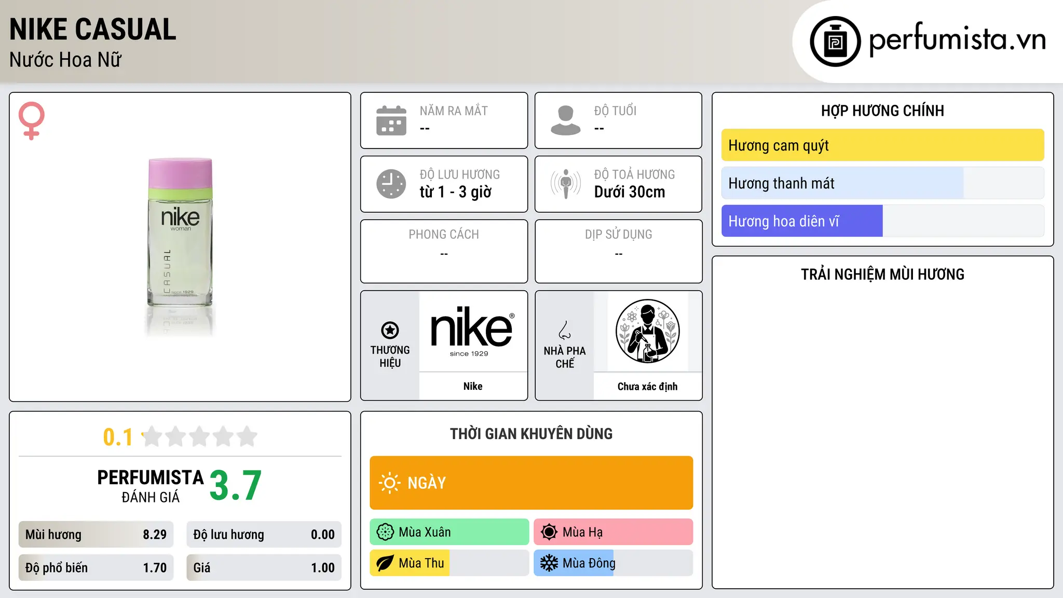This screenshot has width=1063, height=598.
Task: Click the Độ lưu hương 0.00 score row
Action: 264,535
